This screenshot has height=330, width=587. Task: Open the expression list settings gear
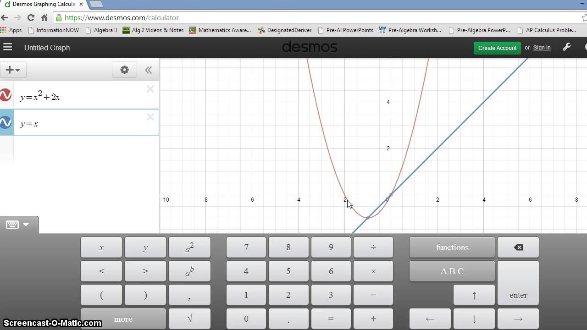click(125, 70)
